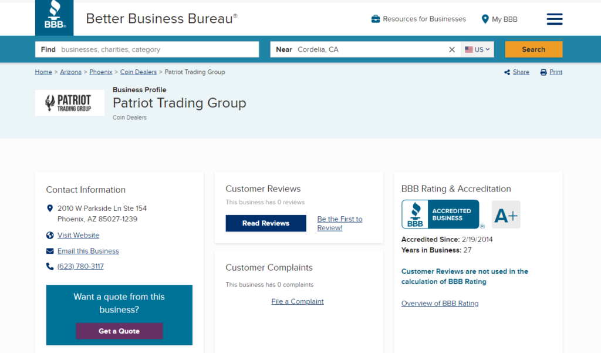
Task: Click Email this Business link
Action: (x=88, y=251)
